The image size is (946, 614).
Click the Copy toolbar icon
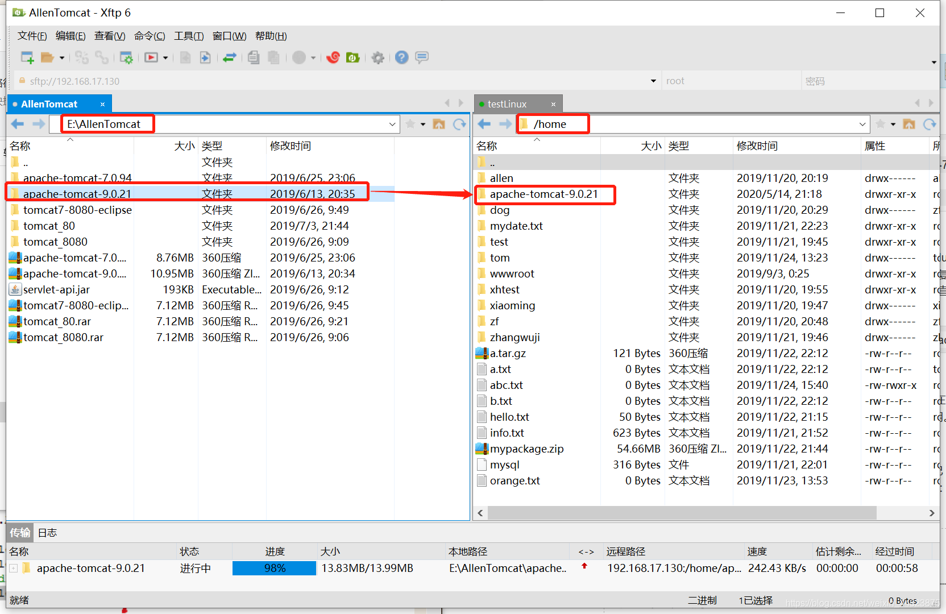254,57
